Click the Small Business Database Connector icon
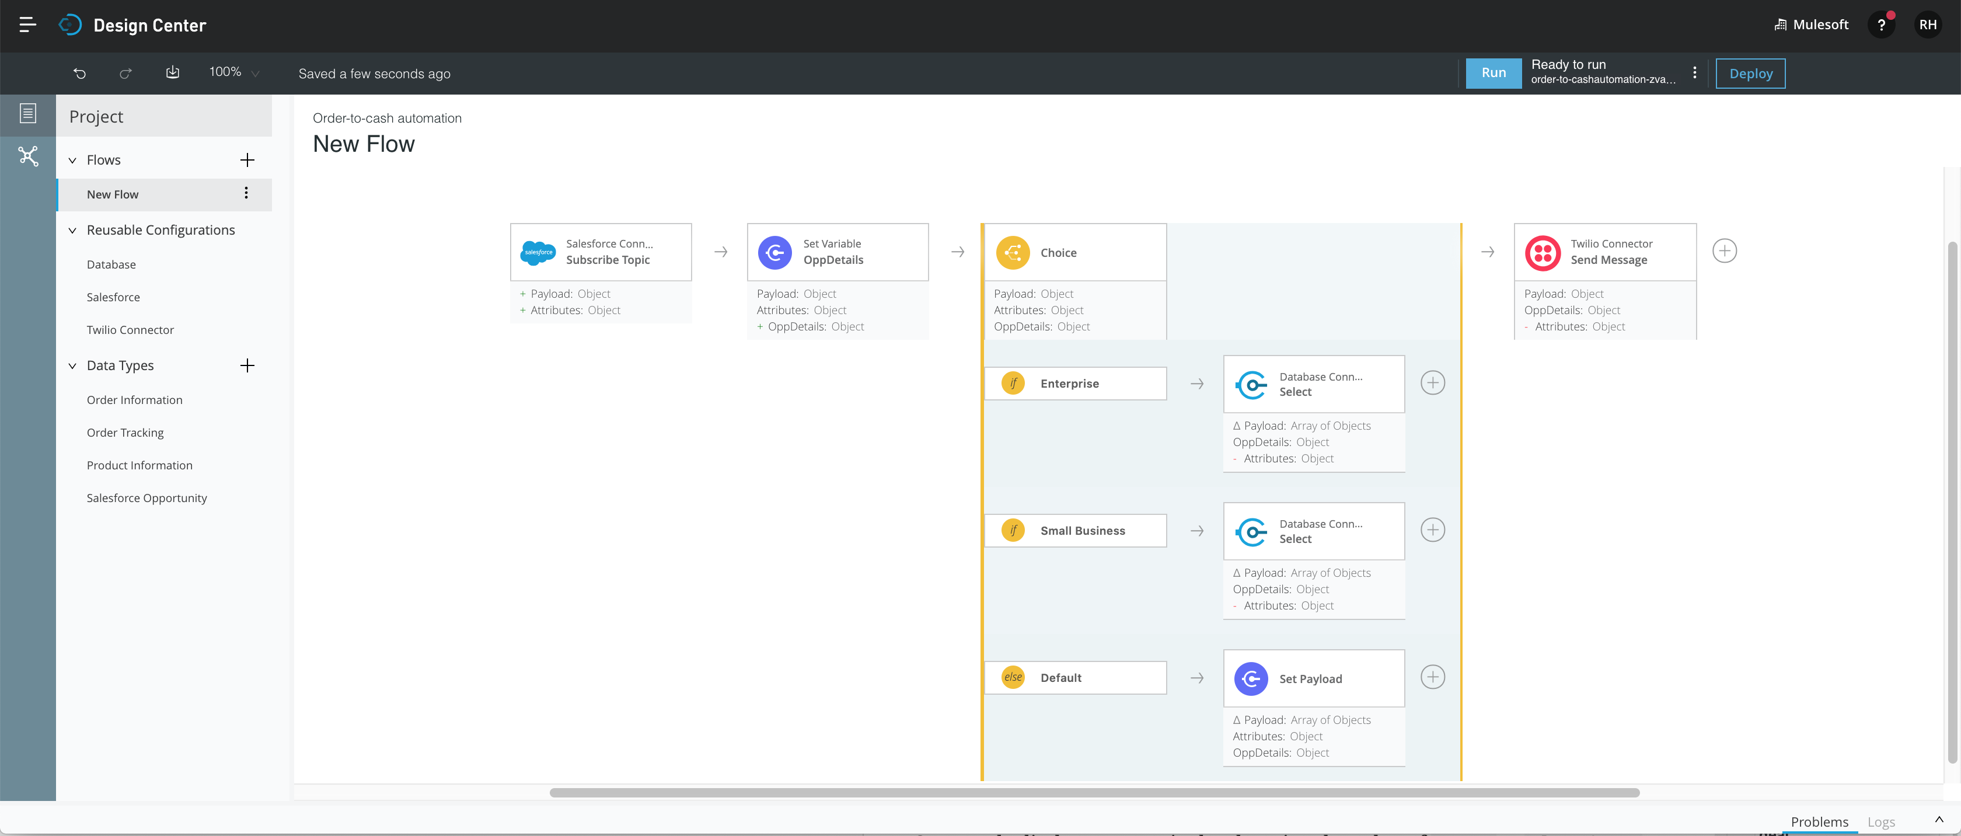 [x=1251, y=531]
